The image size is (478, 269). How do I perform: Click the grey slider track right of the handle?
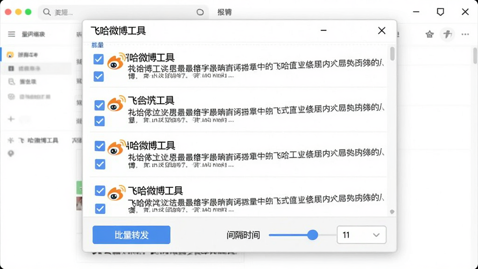(326, 235)
